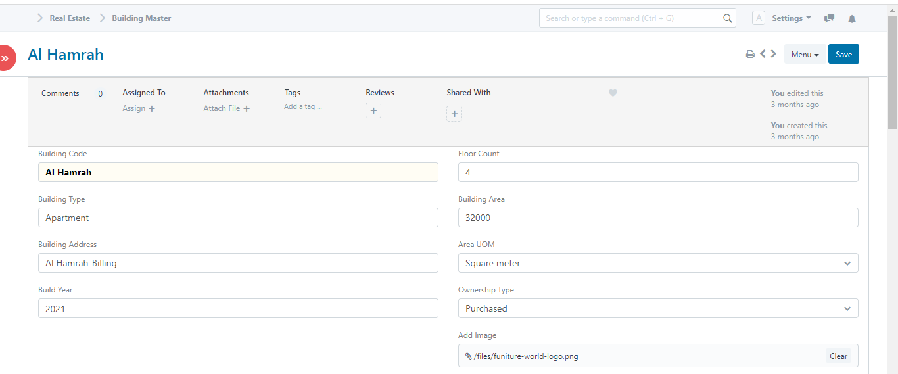Viewport: 898px width, 374px height.
Task: Go to previous record arrow
Action: (763, 54)
